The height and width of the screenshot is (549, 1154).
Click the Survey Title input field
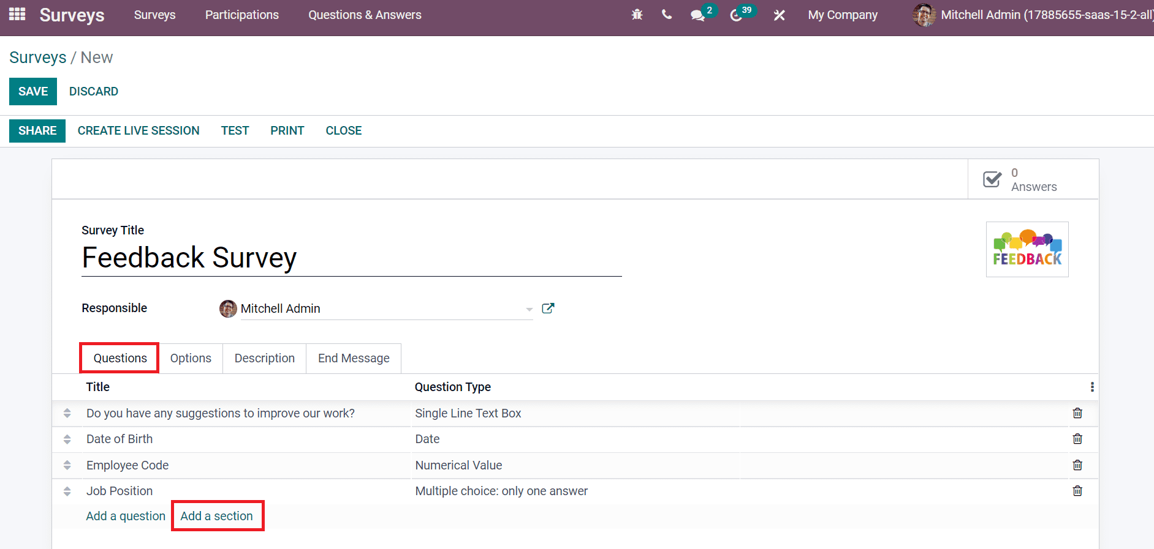(351, 258)
